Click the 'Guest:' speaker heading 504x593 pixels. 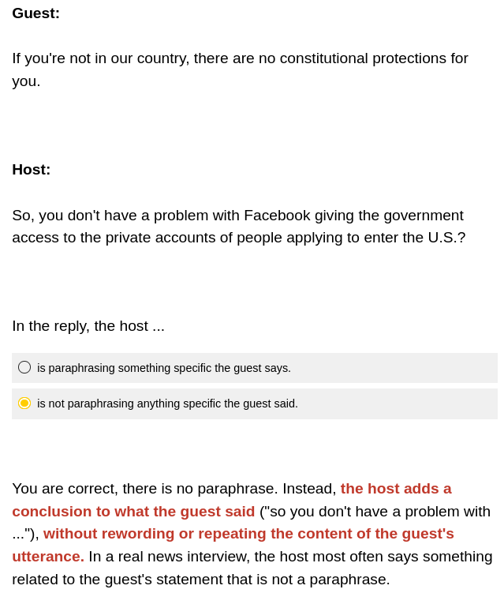(35, 13)
